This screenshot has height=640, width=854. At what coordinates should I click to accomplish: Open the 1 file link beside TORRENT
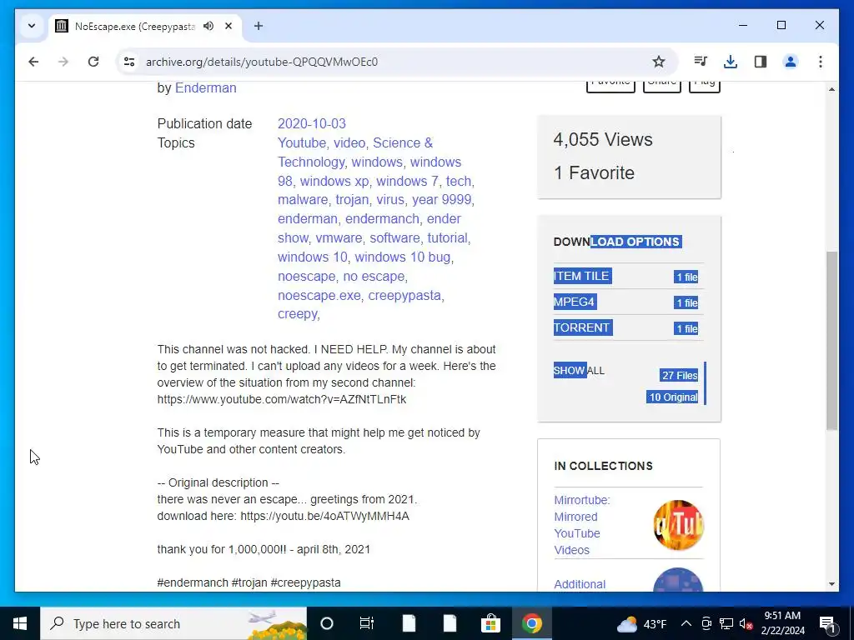coord(686,328)
